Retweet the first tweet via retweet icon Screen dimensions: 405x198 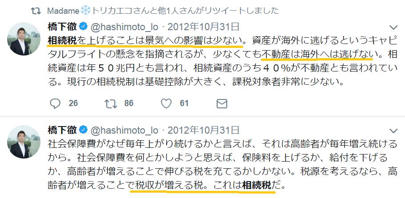(111, 103)
